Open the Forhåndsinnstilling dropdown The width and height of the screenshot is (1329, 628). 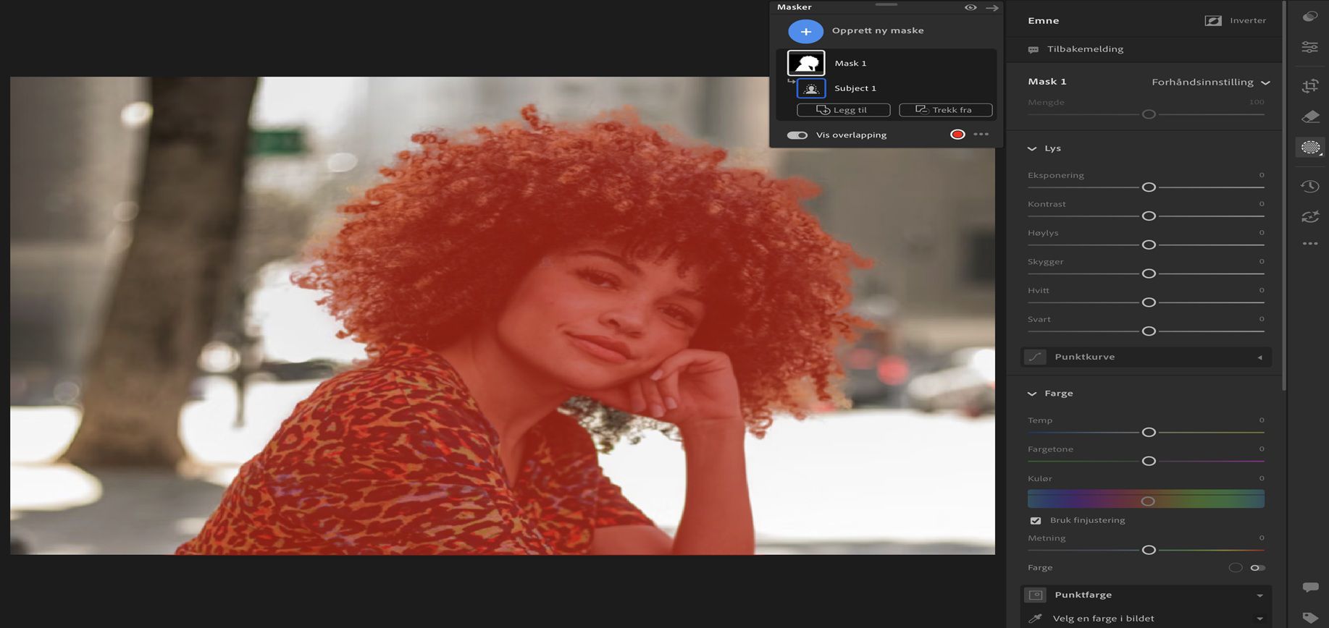click(x=1210, y=82)
